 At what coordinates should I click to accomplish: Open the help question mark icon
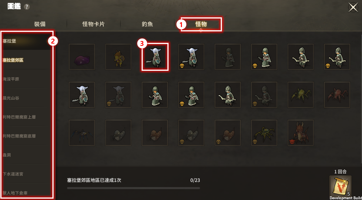(27, 7)
